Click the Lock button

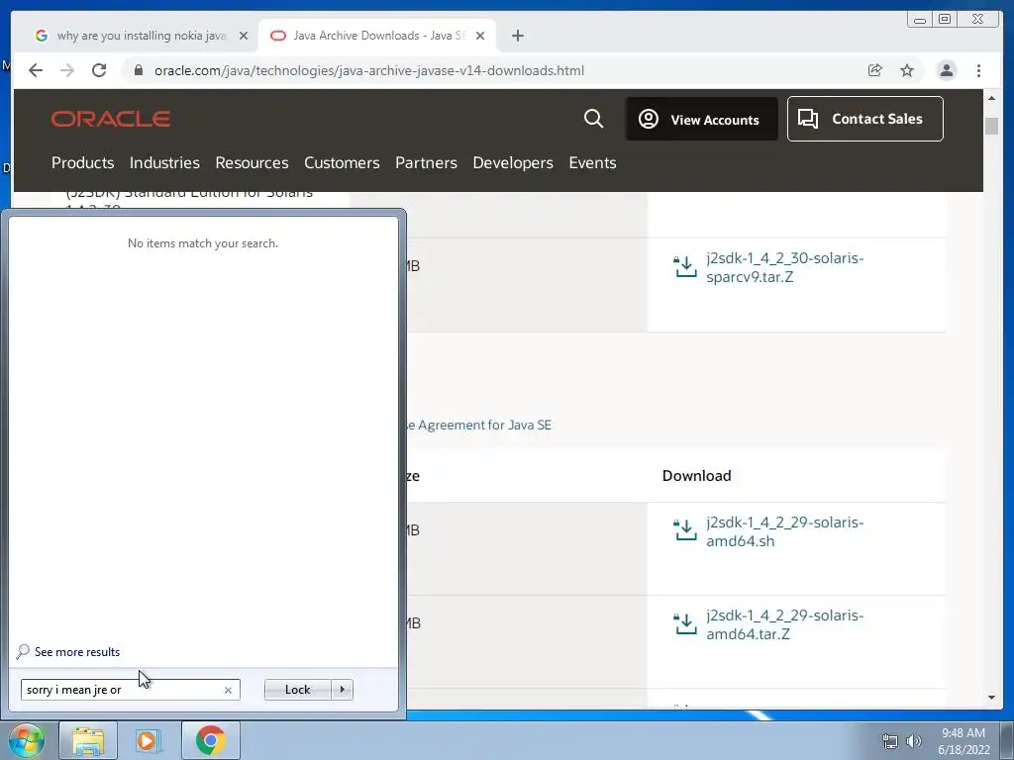click(297, 690)
